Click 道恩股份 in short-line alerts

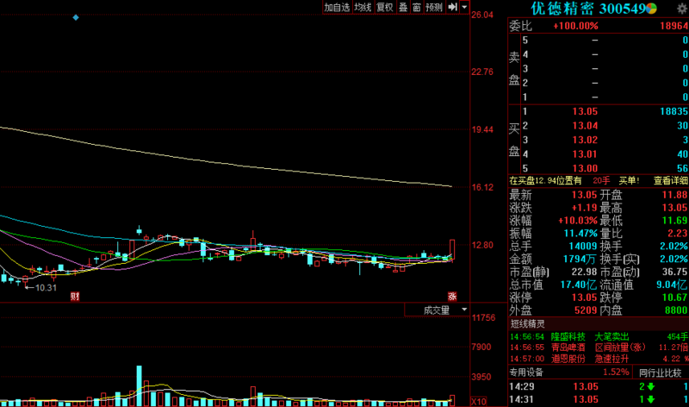568,359
